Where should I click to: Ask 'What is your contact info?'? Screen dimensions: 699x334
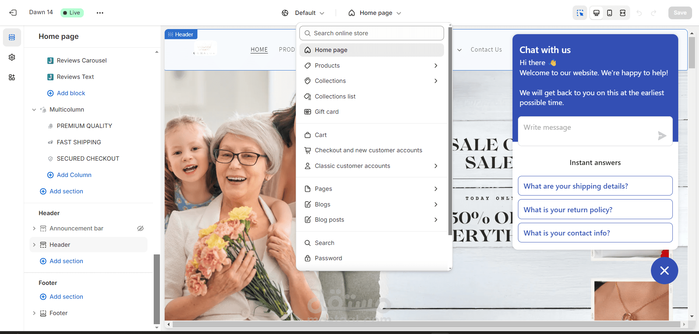click(x=595, y=233)
